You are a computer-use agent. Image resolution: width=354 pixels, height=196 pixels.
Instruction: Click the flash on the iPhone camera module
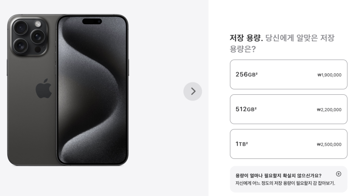pyautogui.click(x=38, y=24)
